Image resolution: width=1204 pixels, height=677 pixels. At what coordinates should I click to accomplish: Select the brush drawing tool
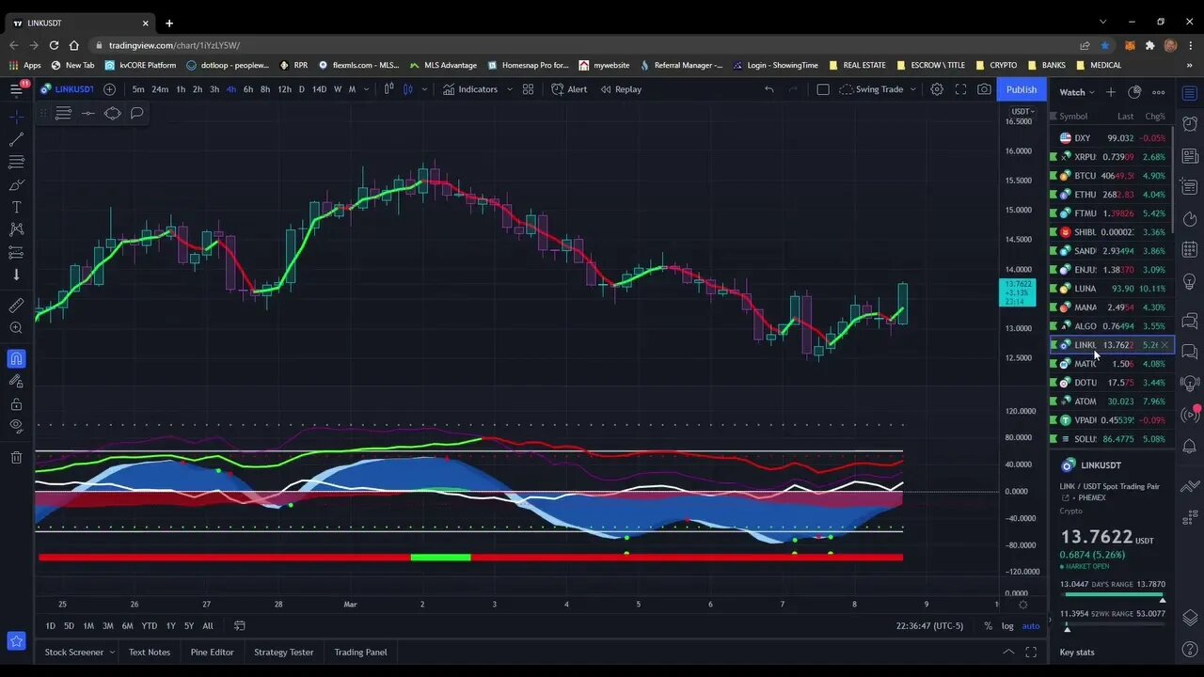(x=16, y=184)
